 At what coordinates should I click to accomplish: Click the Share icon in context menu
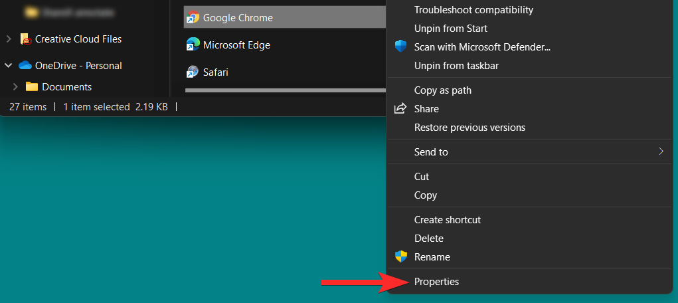pyautogui.click(x=400, y=109)
